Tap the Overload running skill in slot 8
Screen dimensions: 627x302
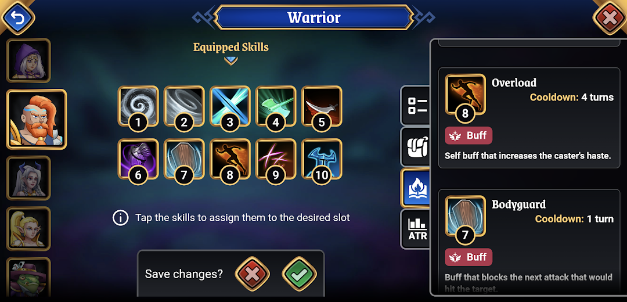coord(230,159)
